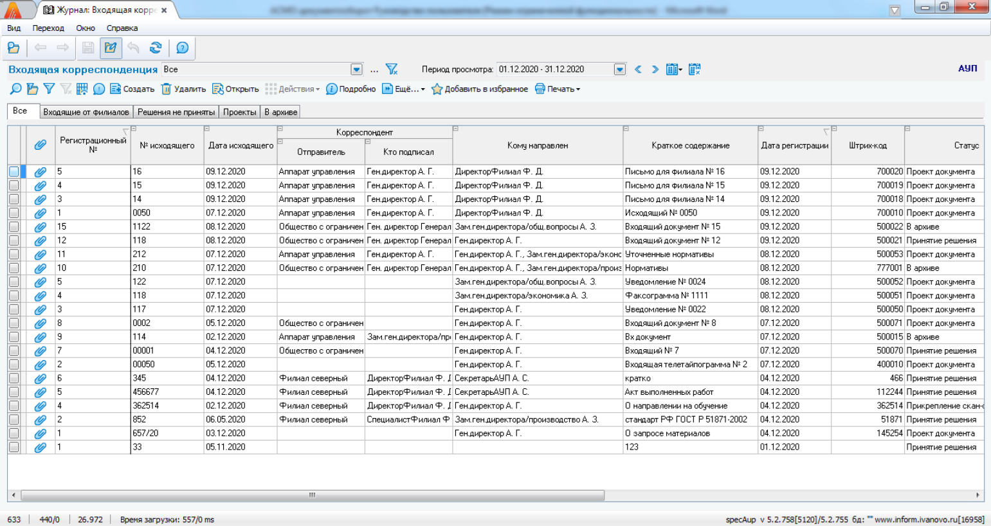This screenshot has width=991, height=526.
Task: Select the cell стандарт РФ ГОСТ Р 51871-2002
Action: (x=690, y=419)
